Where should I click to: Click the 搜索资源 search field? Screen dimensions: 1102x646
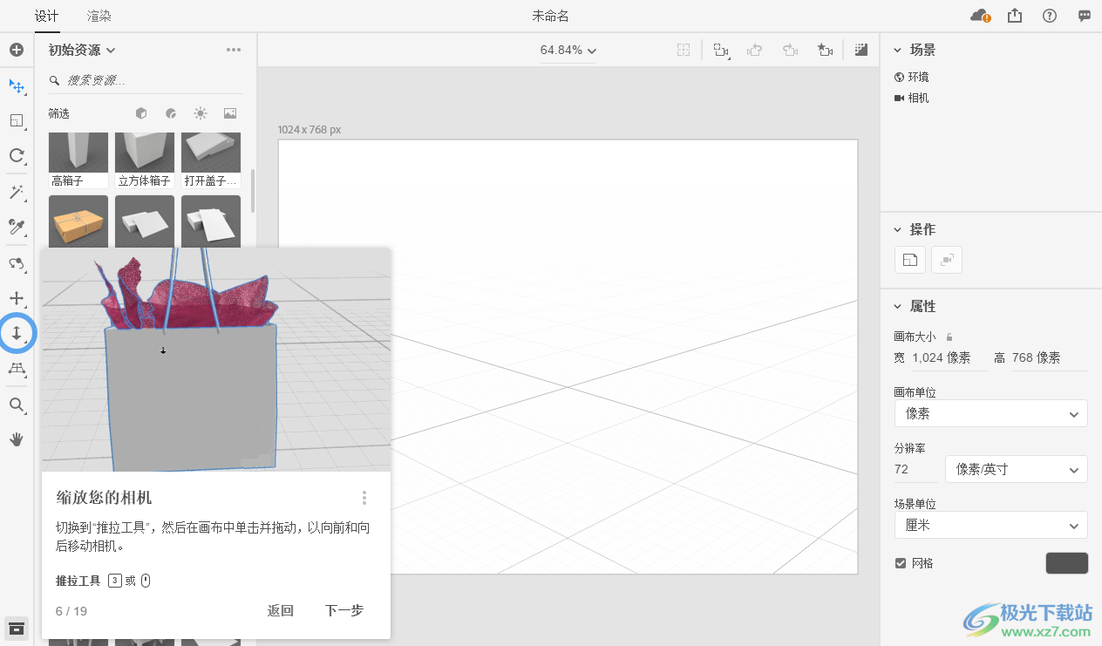tap(145, 80)
